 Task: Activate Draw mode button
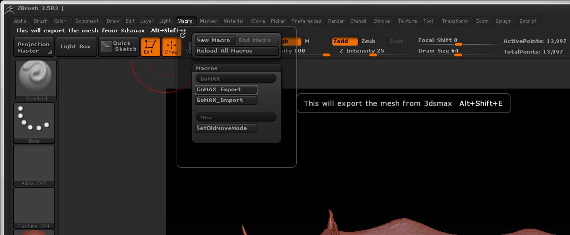(171, 47)
